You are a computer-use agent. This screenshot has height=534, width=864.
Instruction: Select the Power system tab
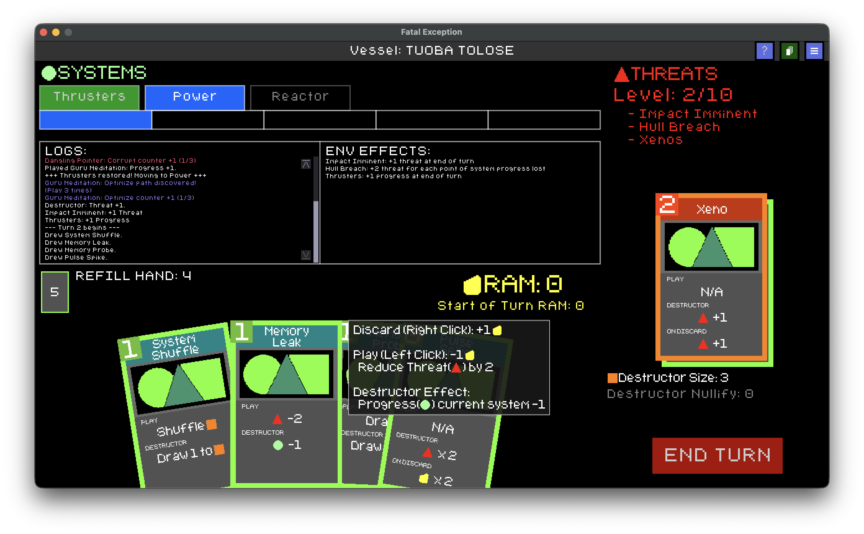195,97
